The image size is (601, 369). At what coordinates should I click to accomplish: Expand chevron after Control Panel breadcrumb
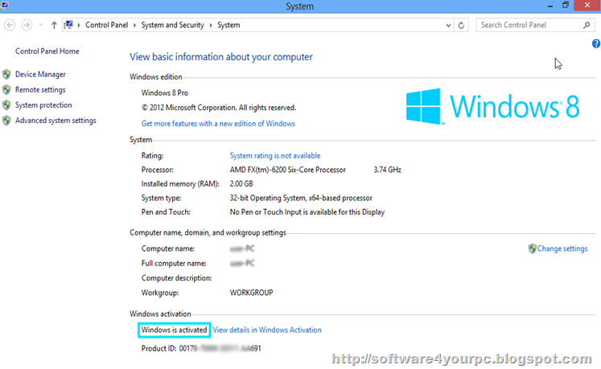[135, 25]
